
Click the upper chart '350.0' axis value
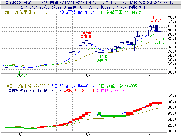coord(172,51)
